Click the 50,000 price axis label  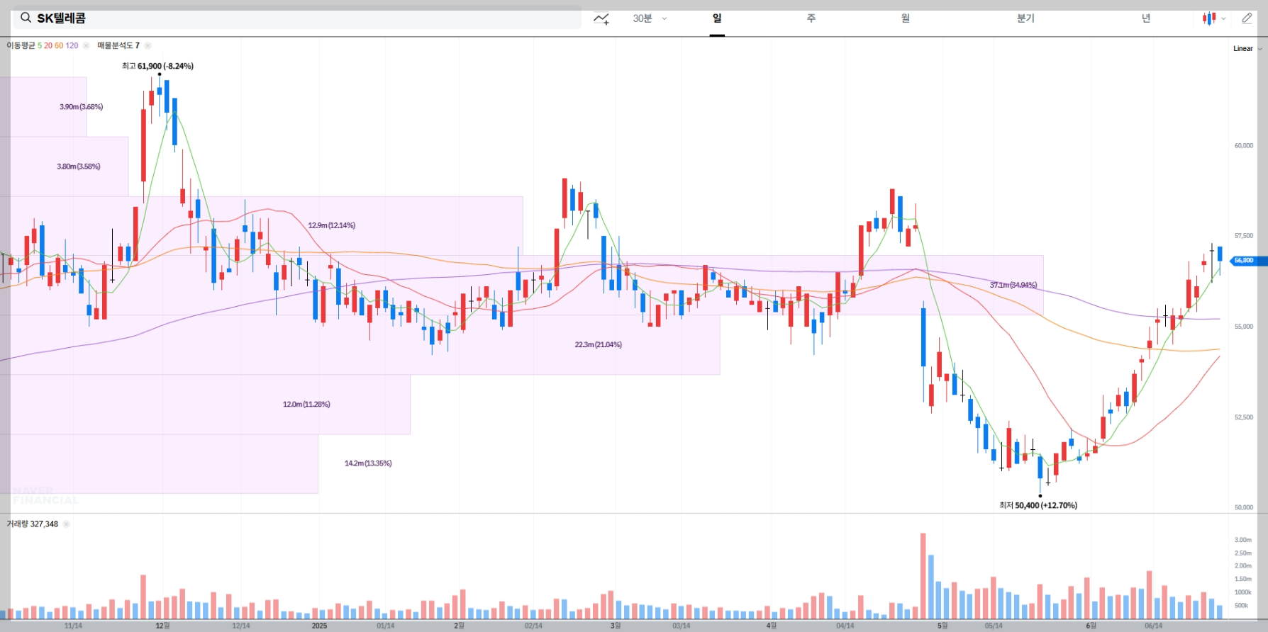1244,507
